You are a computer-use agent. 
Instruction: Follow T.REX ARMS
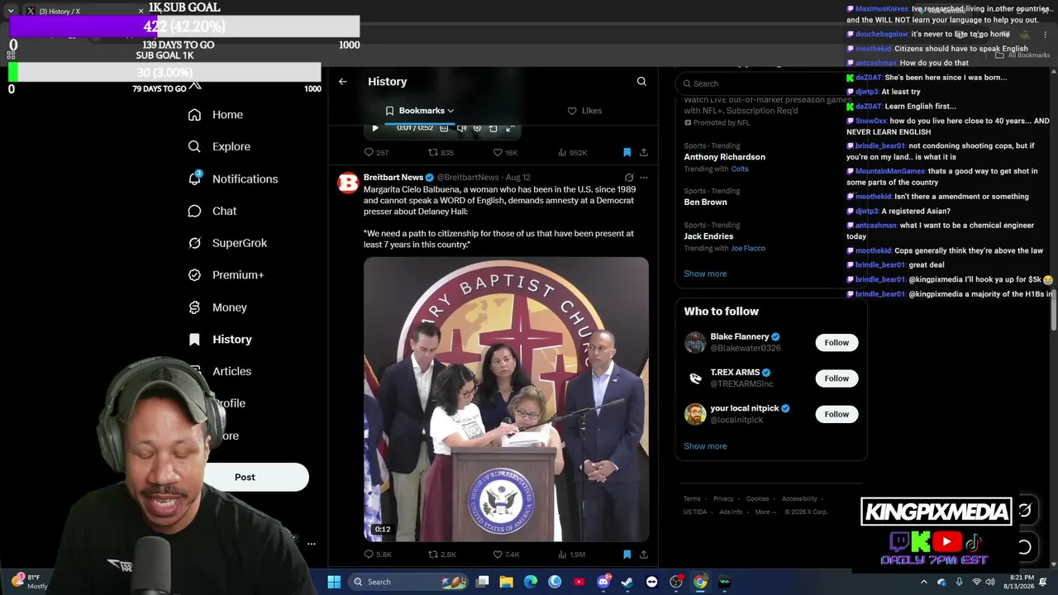point(836,378)
